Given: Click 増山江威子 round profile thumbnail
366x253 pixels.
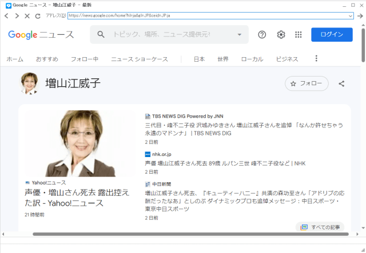Looking at the screenshot, I should coord(29,83).
